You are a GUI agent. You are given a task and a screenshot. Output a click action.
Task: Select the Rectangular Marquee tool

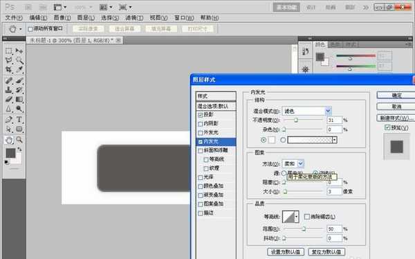[9, 51]
